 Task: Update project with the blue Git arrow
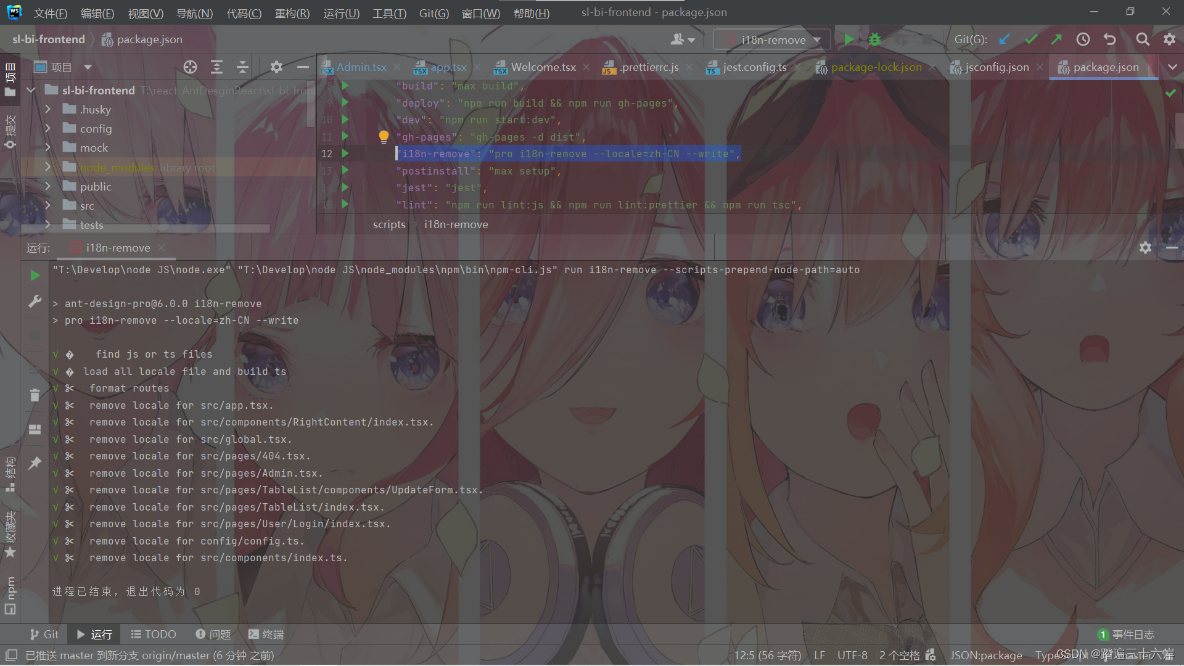pyautogui.click(x=1005, y=39)
